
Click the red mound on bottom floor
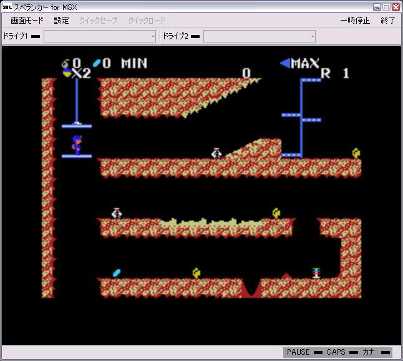(286, 275)
